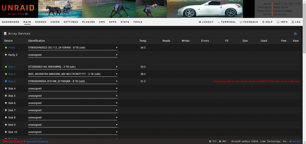Screen dimensions: 306x144
Task: Toggle the gauge icon in Array Devices header
Action: pyautogui.click(x=295, y=34)
